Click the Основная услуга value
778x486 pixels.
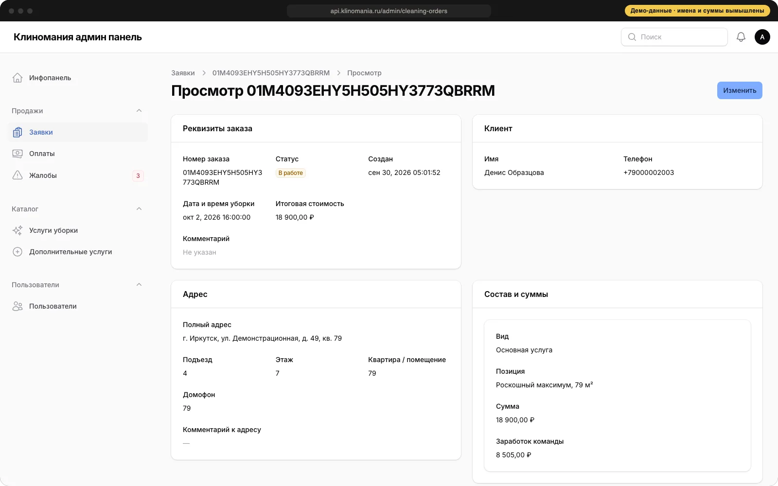(x=524, y=350)
